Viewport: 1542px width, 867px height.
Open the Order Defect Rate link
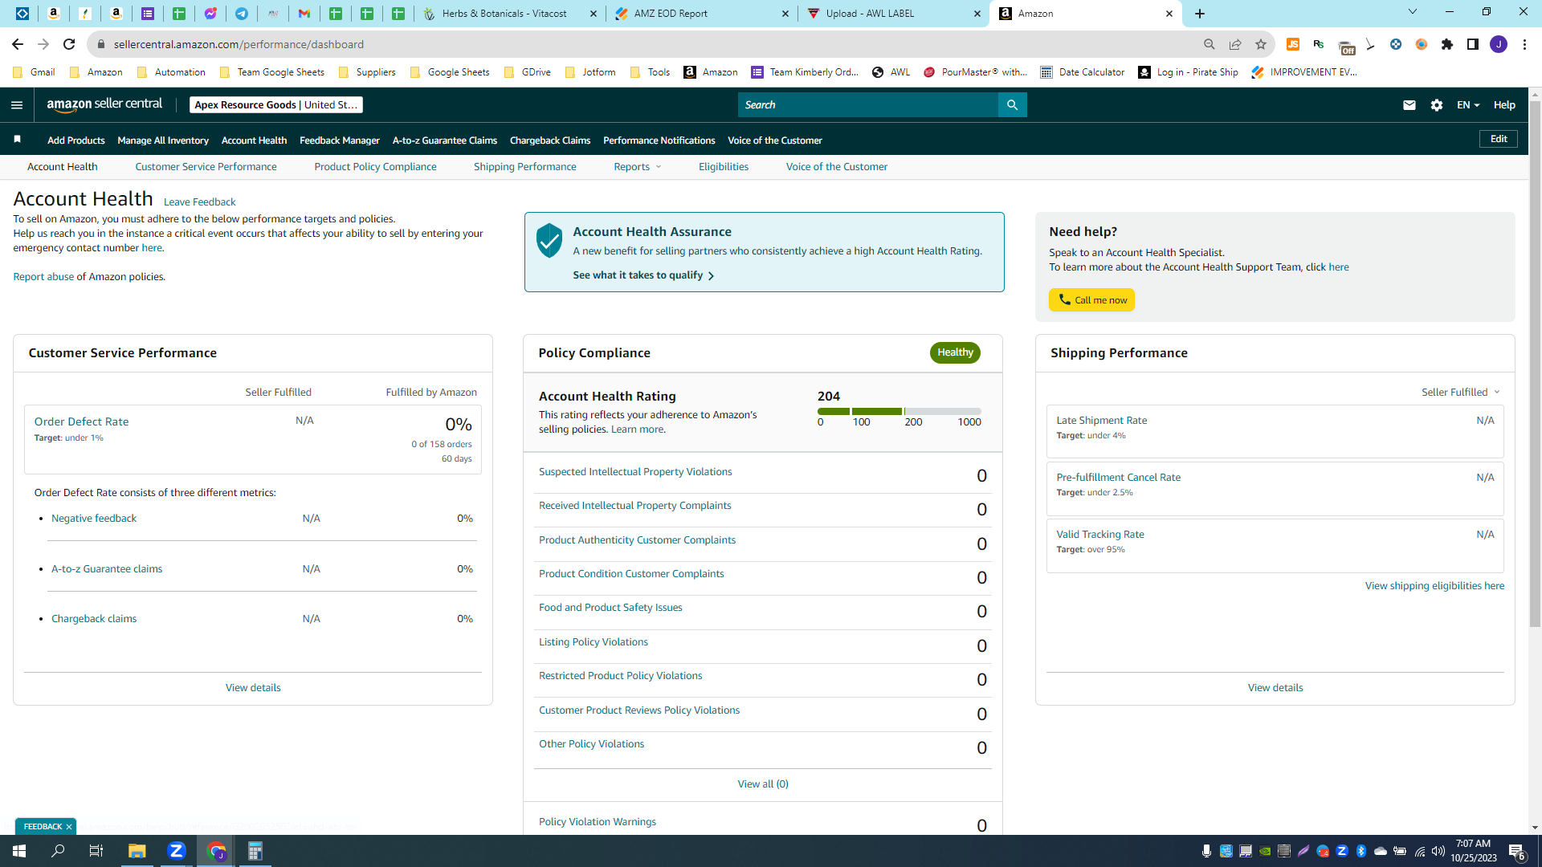[x=81, y=421]
